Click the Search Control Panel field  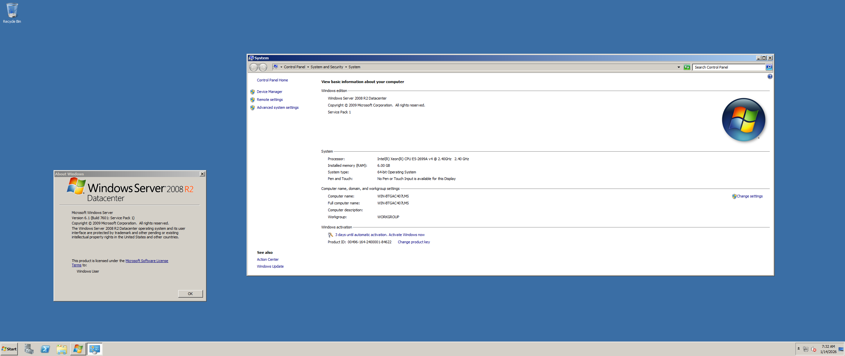728,67
